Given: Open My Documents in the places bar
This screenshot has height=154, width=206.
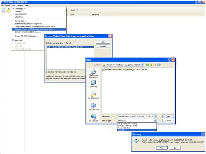Looking at the screenshot, I should pyautogui.click(x=94, y=95).
